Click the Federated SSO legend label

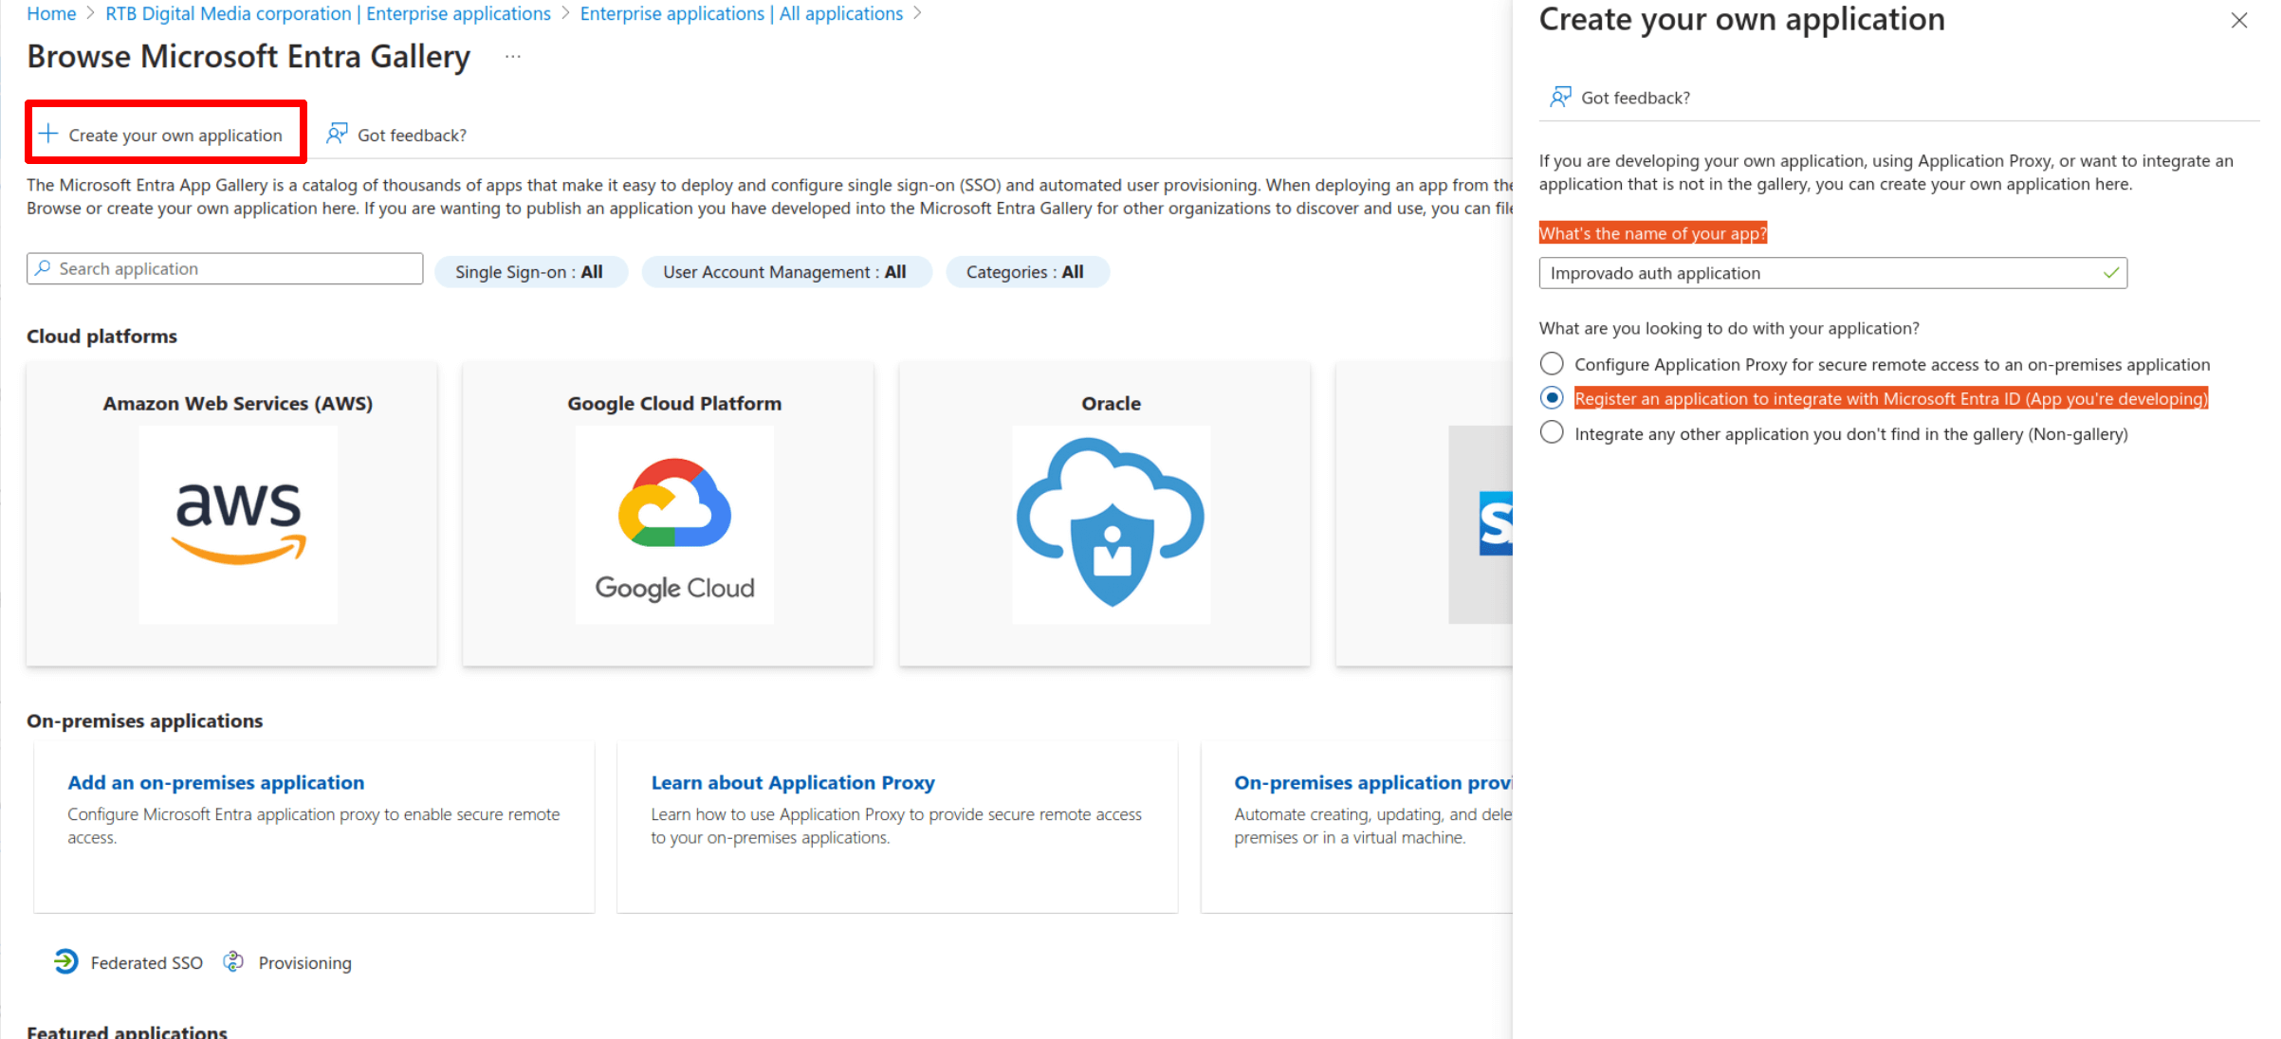[x=147, y=962]
